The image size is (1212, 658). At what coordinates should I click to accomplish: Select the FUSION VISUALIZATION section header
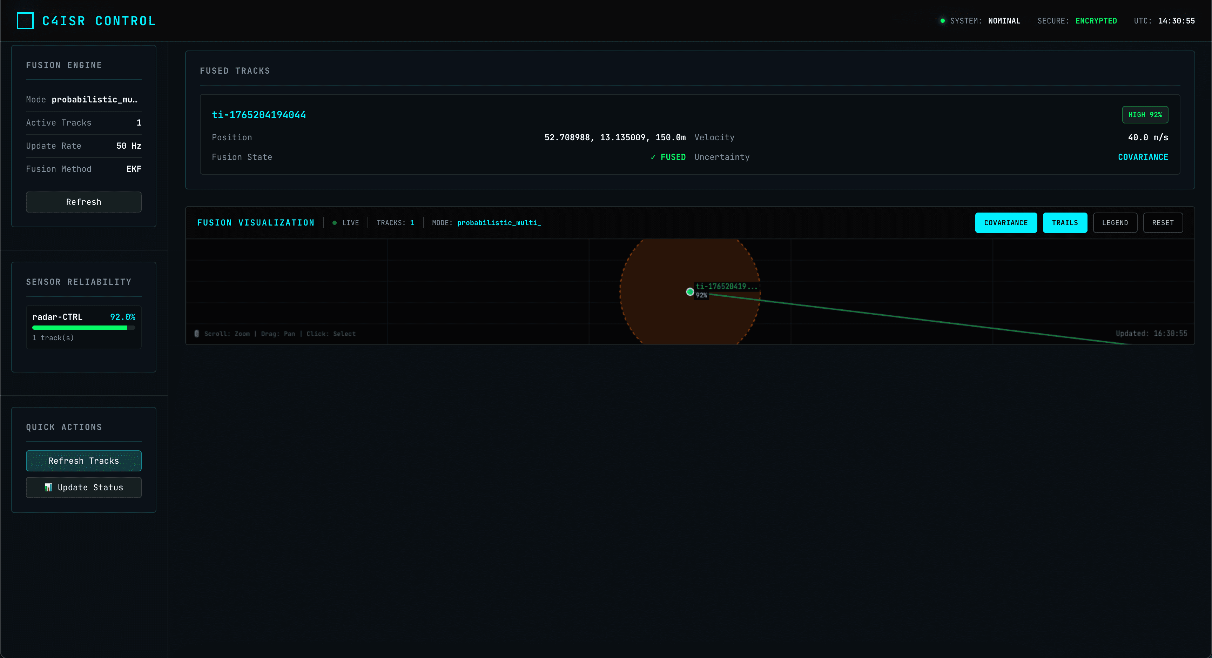point(255,222)
